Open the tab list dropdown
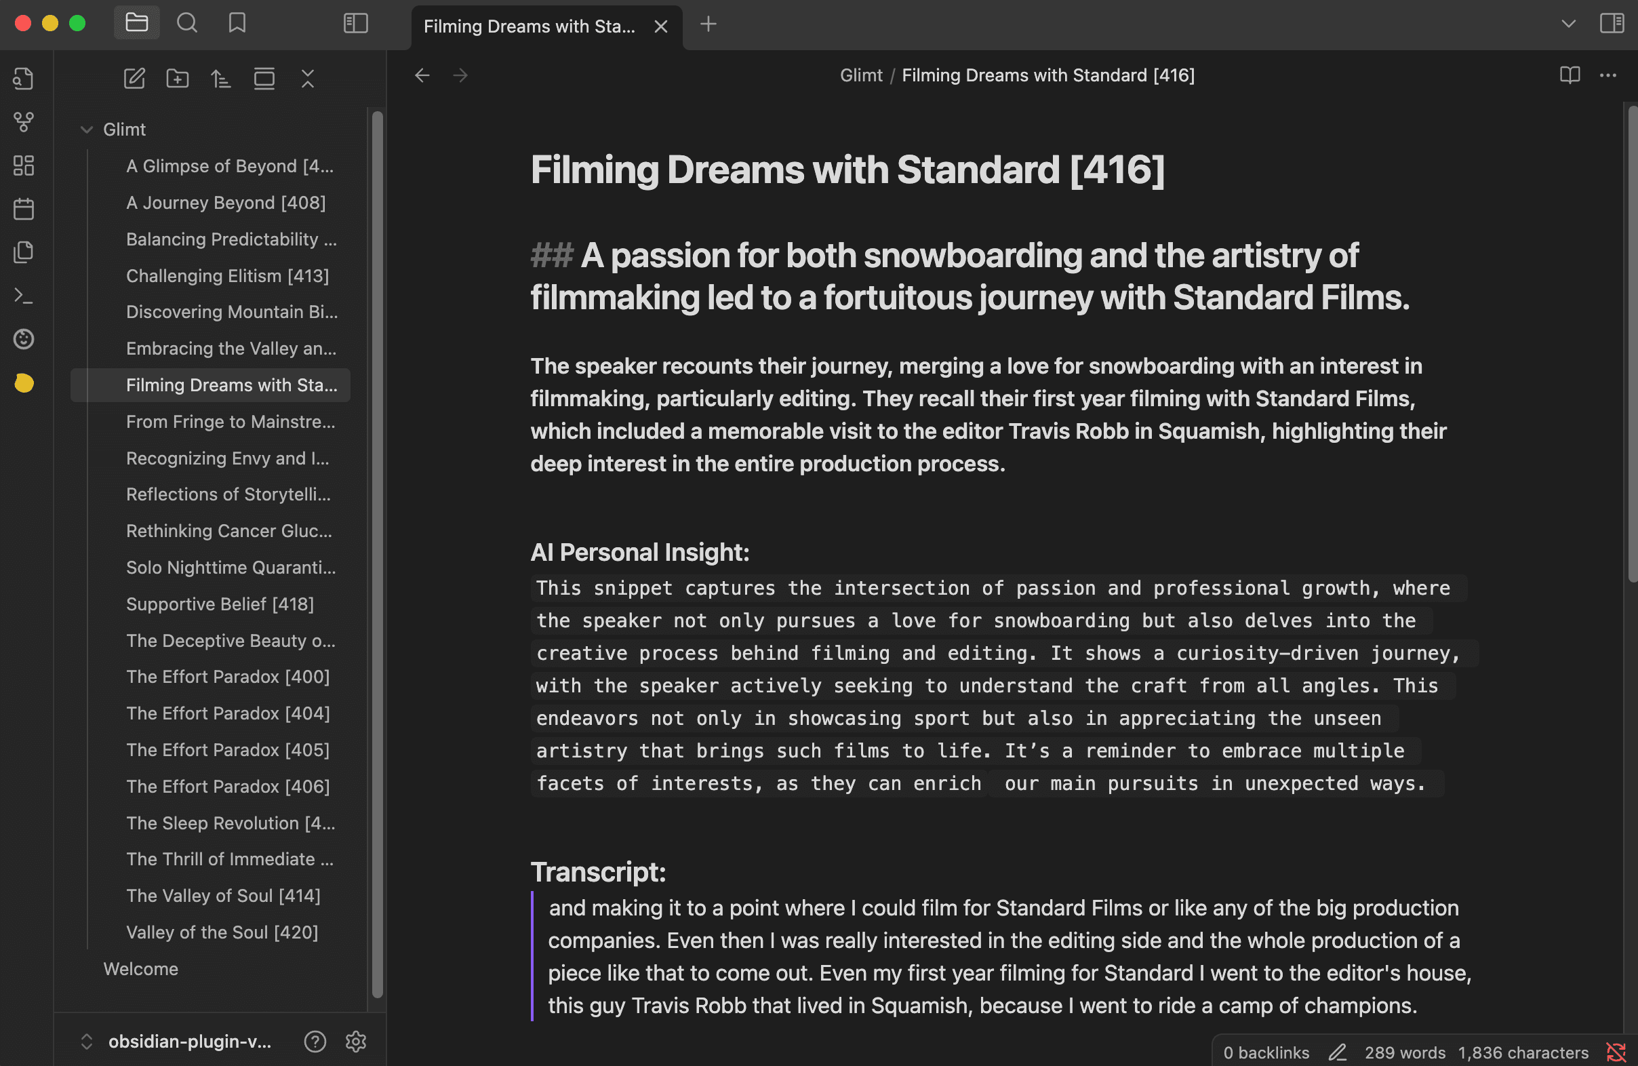The height and width of the screenshot is (1066, 1638). tap(1568, 24)
